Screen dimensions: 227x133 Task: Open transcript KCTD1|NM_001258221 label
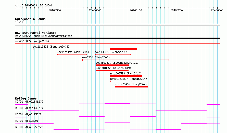[29, 114]
